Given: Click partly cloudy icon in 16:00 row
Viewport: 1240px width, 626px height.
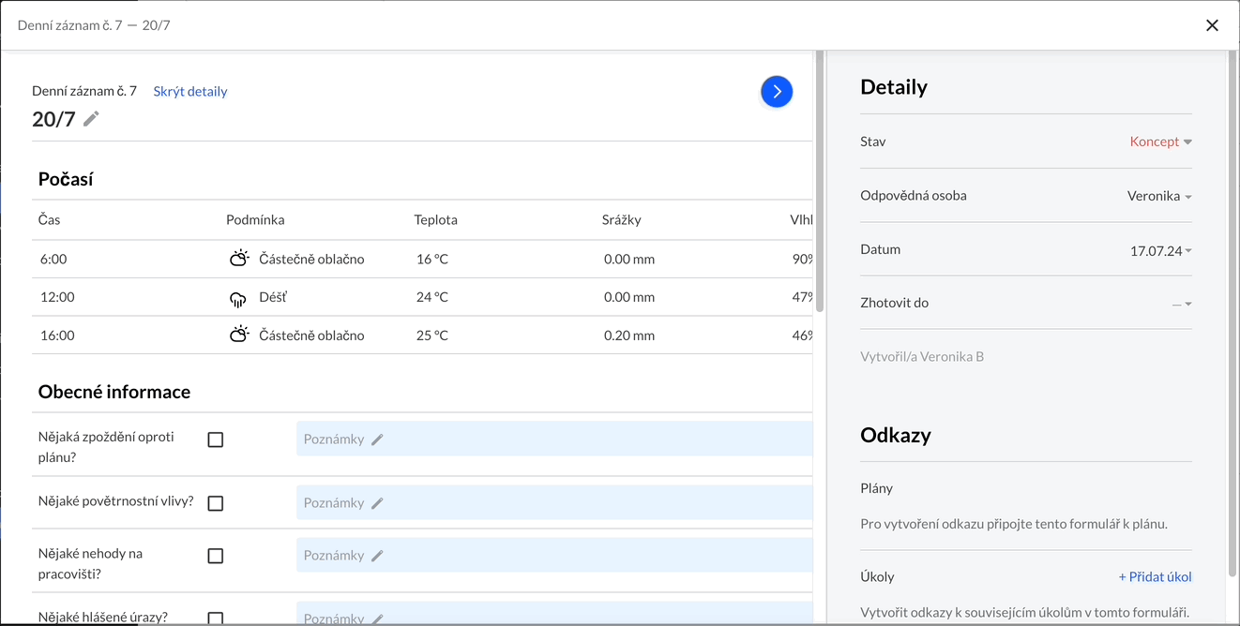Looking at the screenshot, I should coord(239,334).
